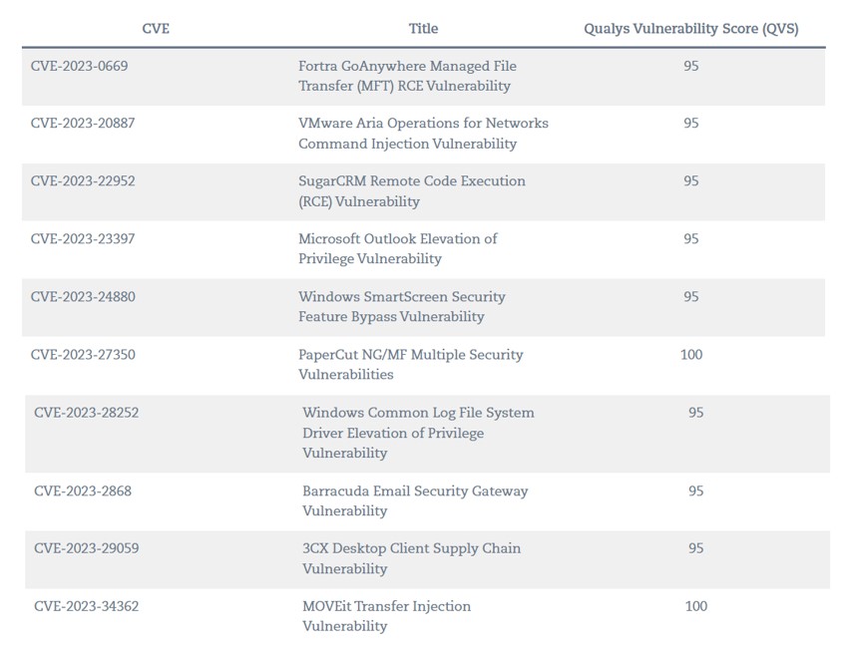The width and height of the screenshot is (845, 650).
Task: Select the CVE-2023-24880 cell
Action: pyautogui.click(x=83, y=297)
